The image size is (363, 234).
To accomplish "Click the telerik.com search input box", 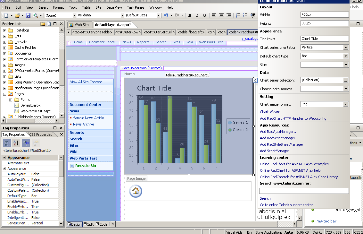I will (304, 191).
